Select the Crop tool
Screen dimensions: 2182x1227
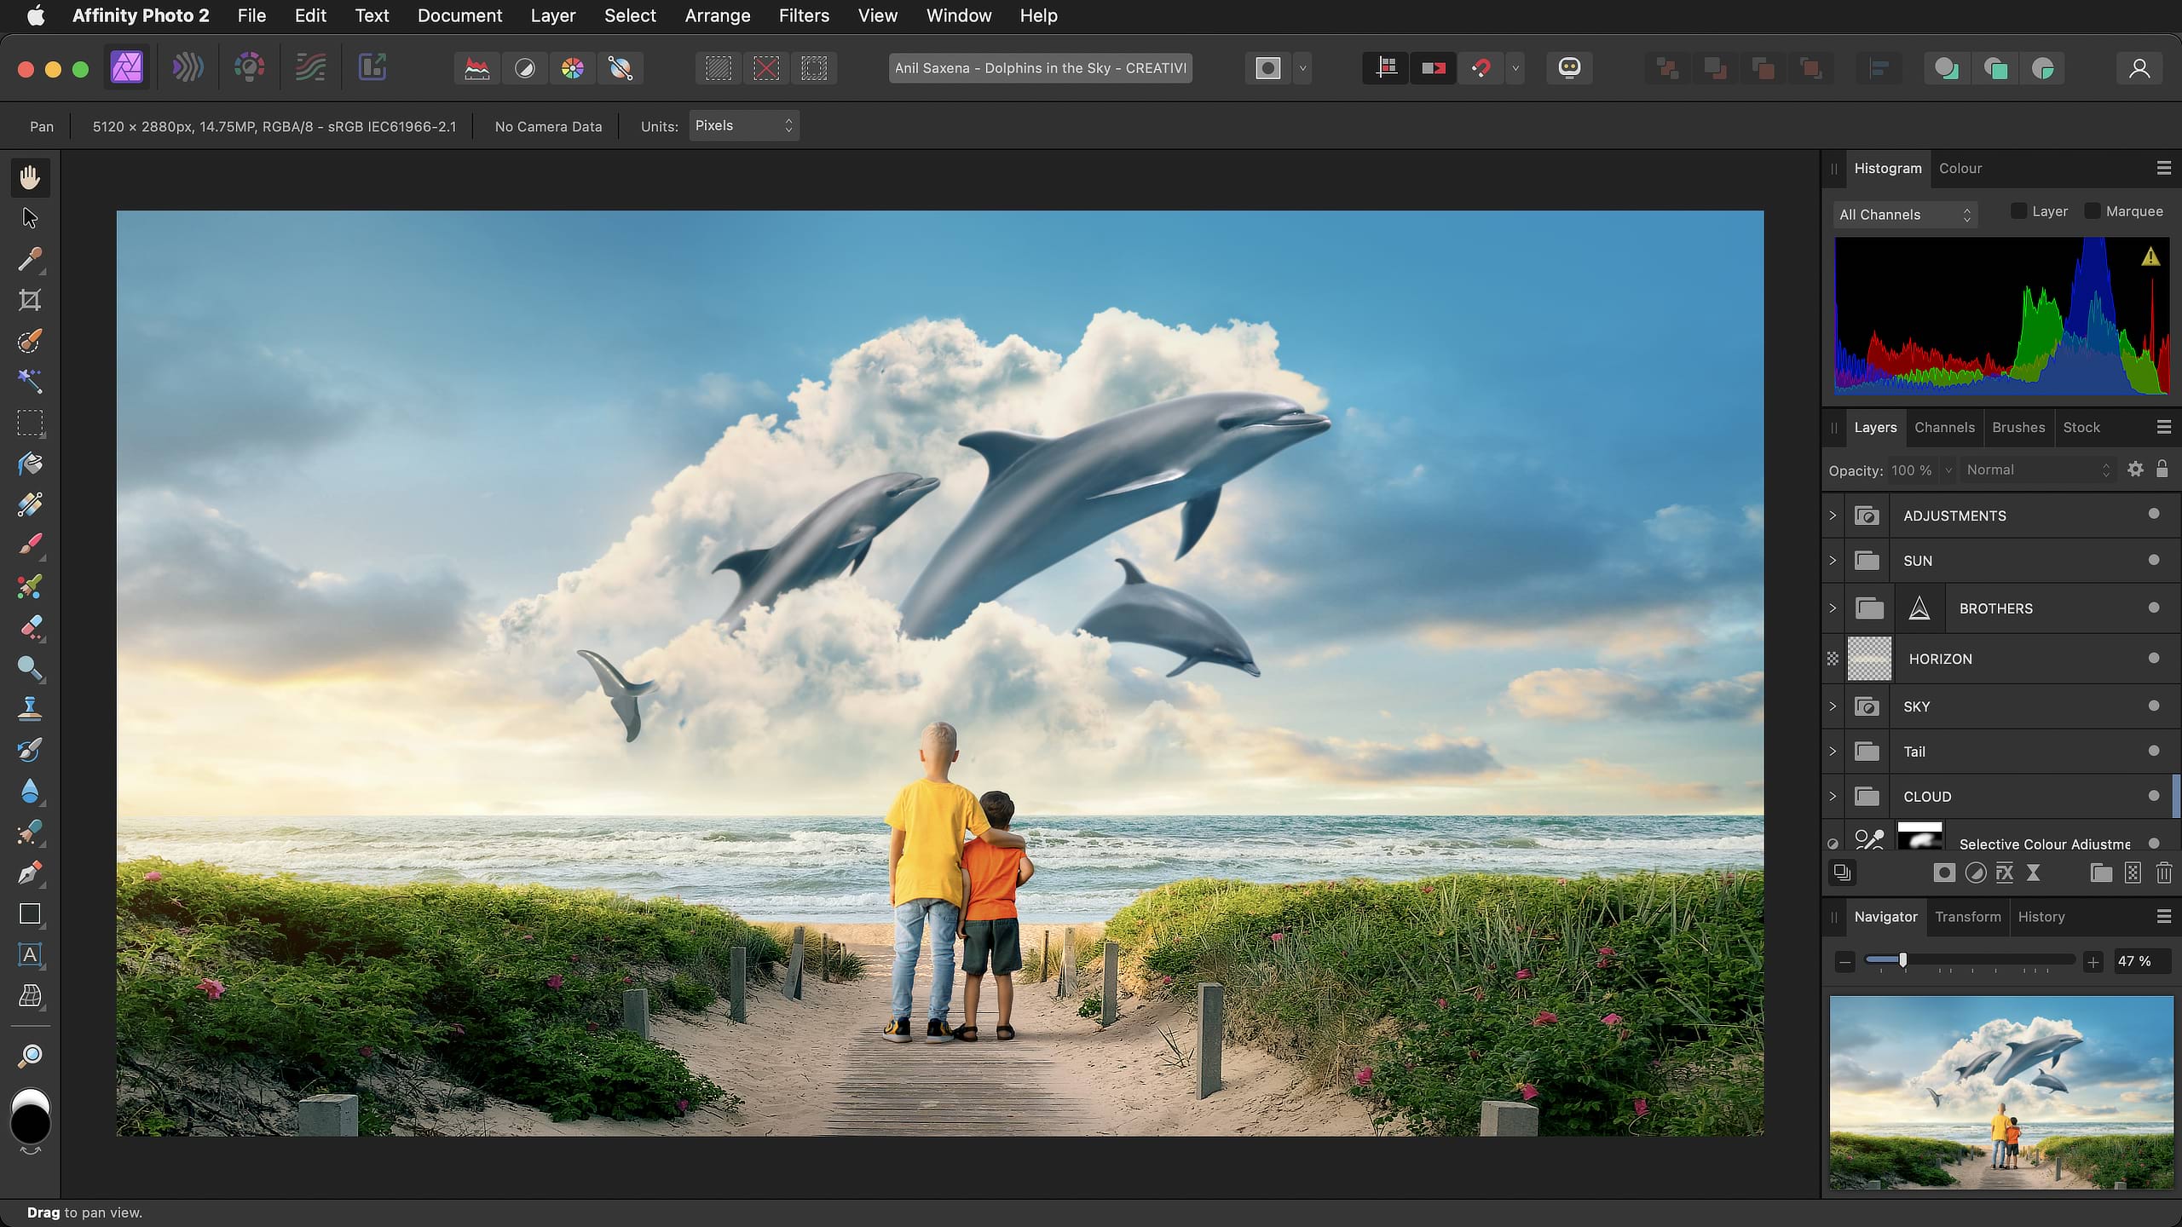(x=30, y=300)
